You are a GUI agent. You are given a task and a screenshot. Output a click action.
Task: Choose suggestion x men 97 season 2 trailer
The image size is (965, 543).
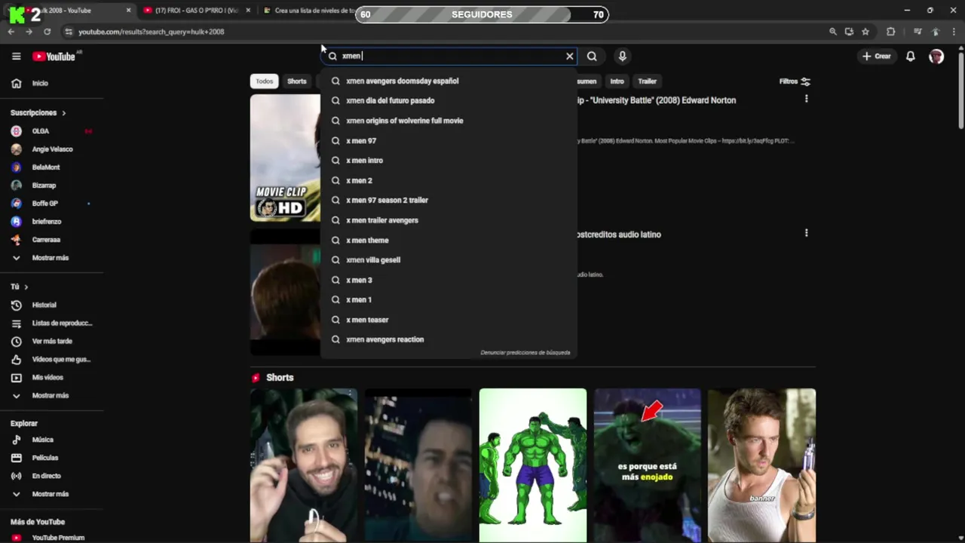pos(449,201)
